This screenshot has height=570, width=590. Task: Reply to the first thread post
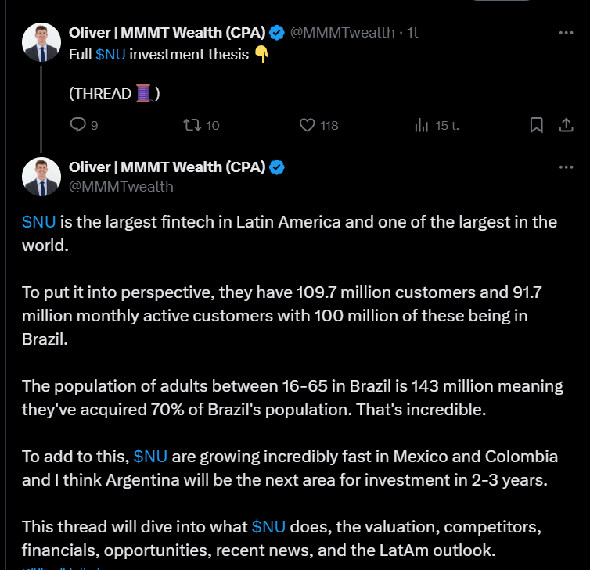pos(78,125)
